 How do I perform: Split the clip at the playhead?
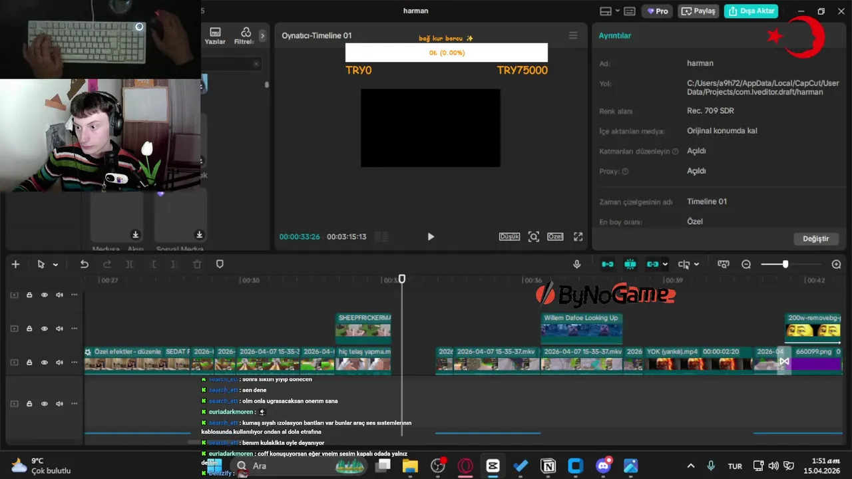tap(130, 264)
